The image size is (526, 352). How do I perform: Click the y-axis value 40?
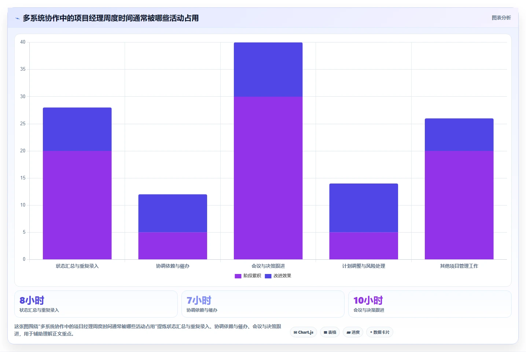tap(23, 42)
